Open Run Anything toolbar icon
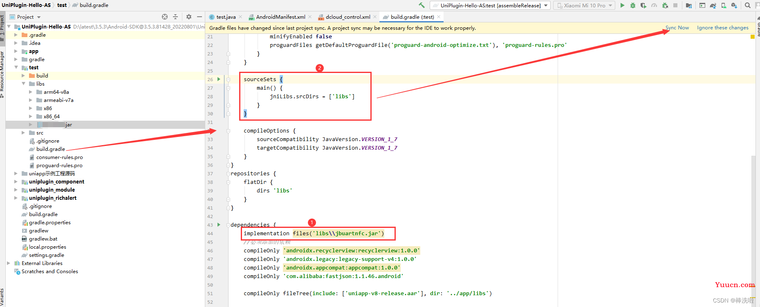Image resolution: width=760 pixels, height=307 pixels. pos(702,5)
